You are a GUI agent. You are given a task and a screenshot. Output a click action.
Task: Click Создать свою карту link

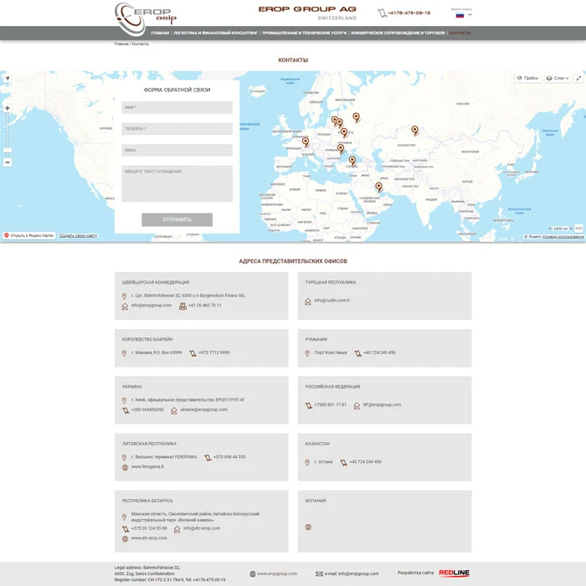click(78, 235)
